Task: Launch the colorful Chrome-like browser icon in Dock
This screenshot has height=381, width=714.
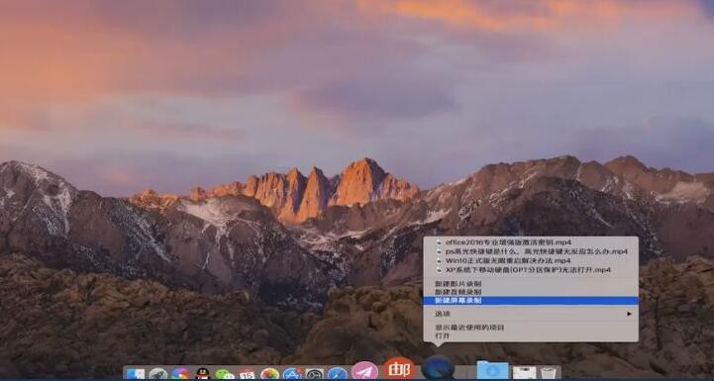Action: [x=180, y=374]
